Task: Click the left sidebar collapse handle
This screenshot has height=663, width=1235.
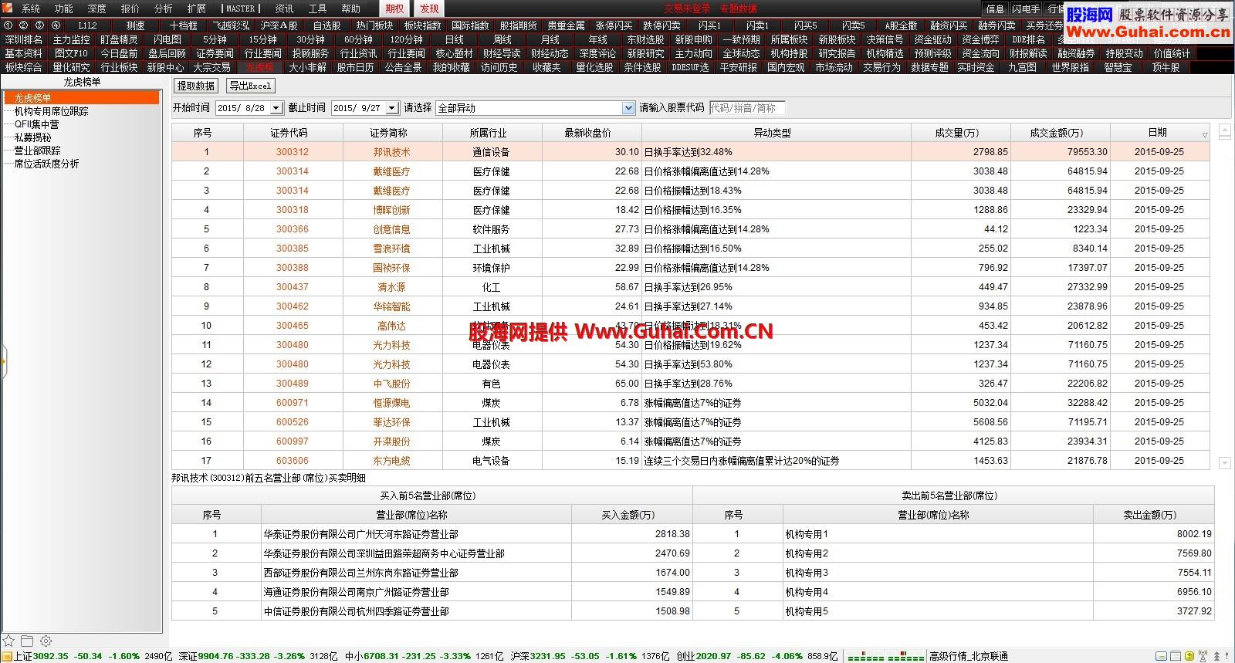Action: point(4,360)
